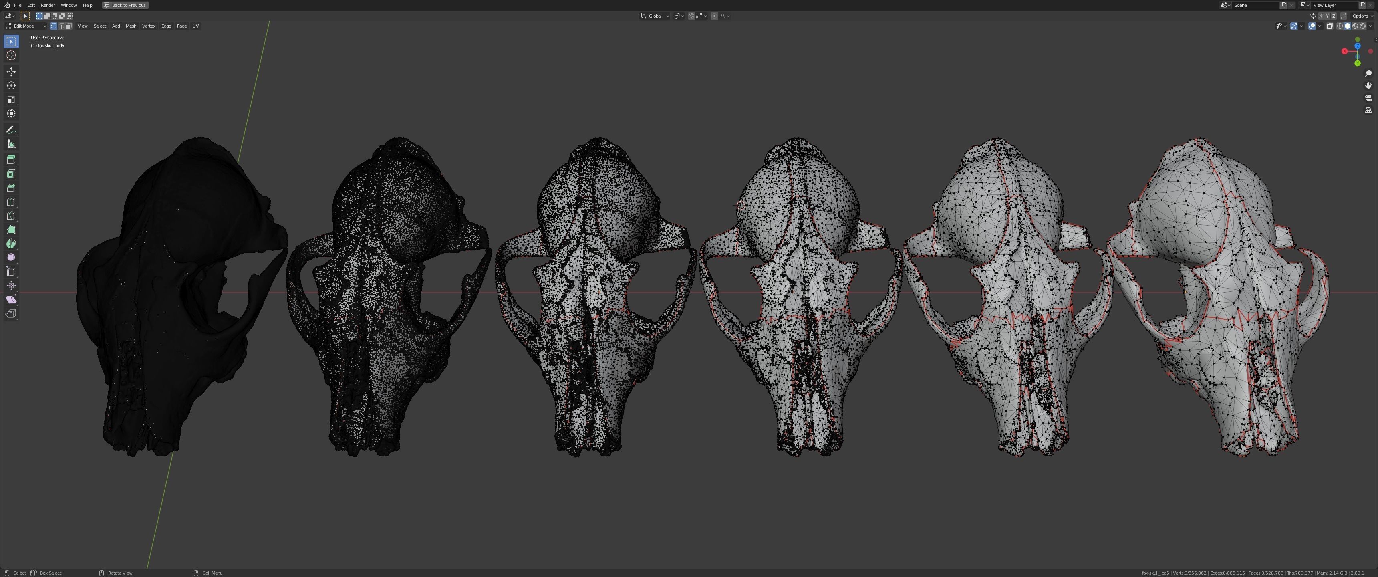Open the Vertex menu
Screen dimensions: 1378x577
coord(149,26)
